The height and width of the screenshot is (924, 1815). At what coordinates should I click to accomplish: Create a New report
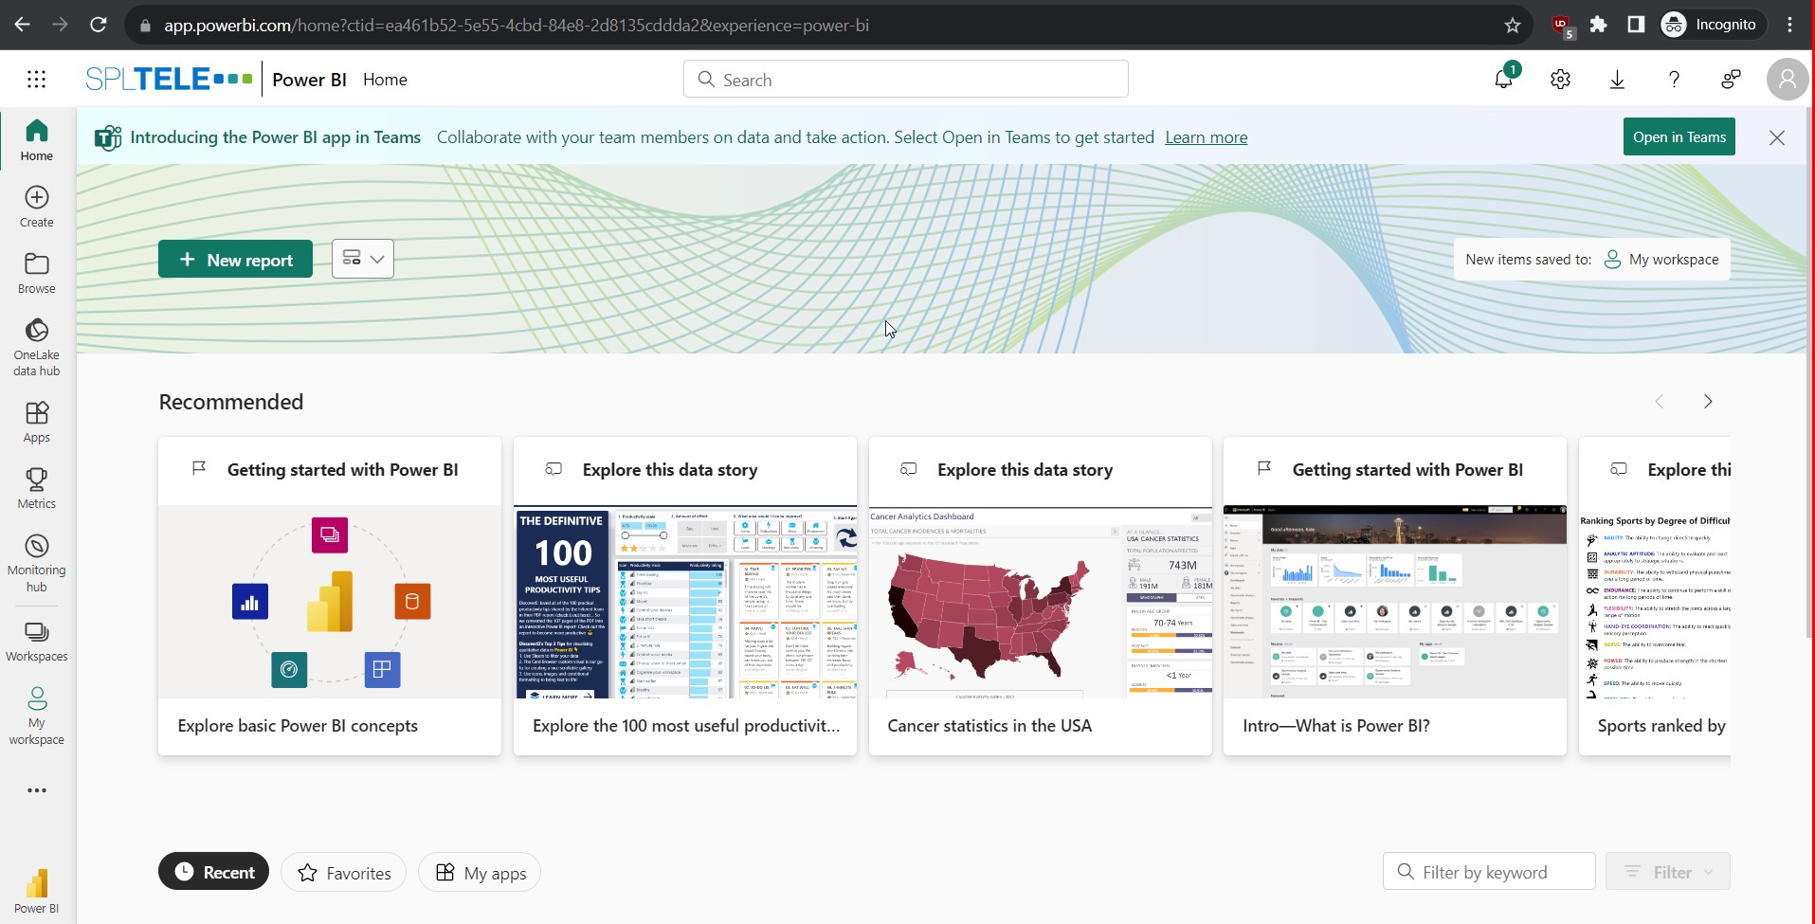coord(235,260)
